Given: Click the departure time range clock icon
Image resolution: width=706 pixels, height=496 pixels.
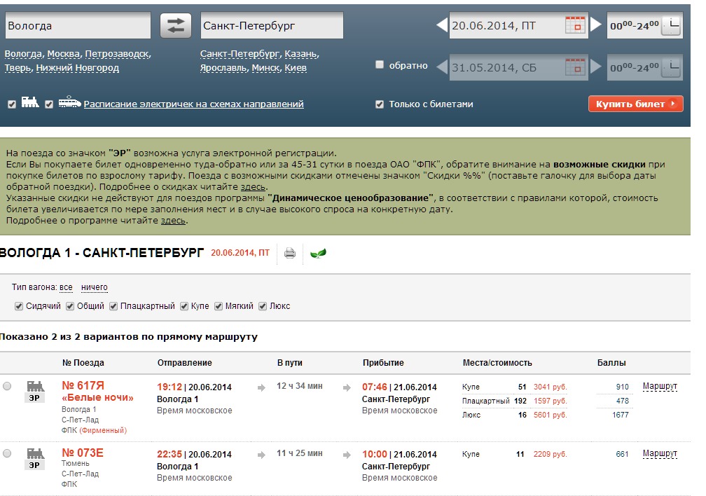Looking at the screenshot, I should [x=670, y=26].
